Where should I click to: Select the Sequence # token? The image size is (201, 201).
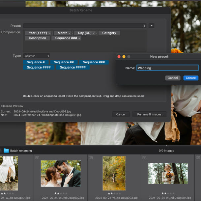36,62
